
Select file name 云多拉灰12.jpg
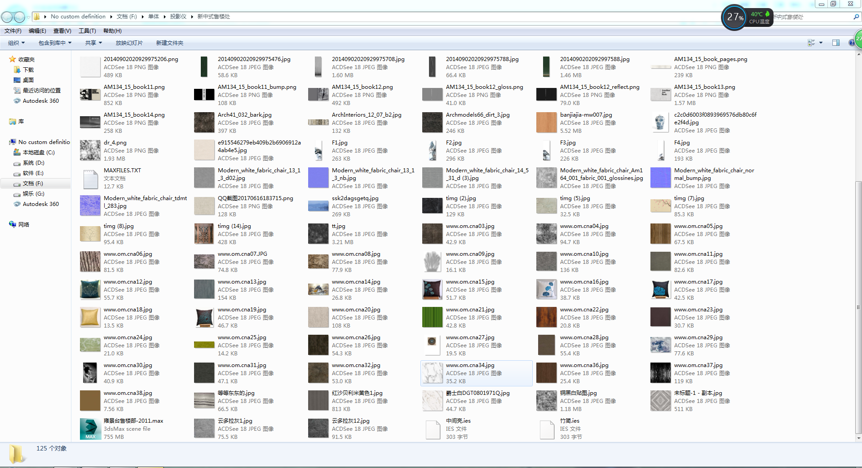[x=350, y=421]
